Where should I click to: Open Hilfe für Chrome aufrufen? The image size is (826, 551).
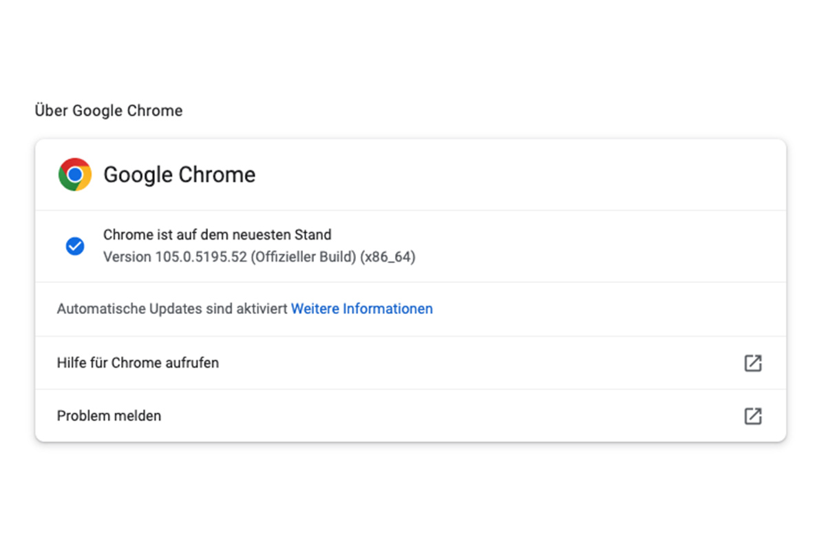[410, 363]
